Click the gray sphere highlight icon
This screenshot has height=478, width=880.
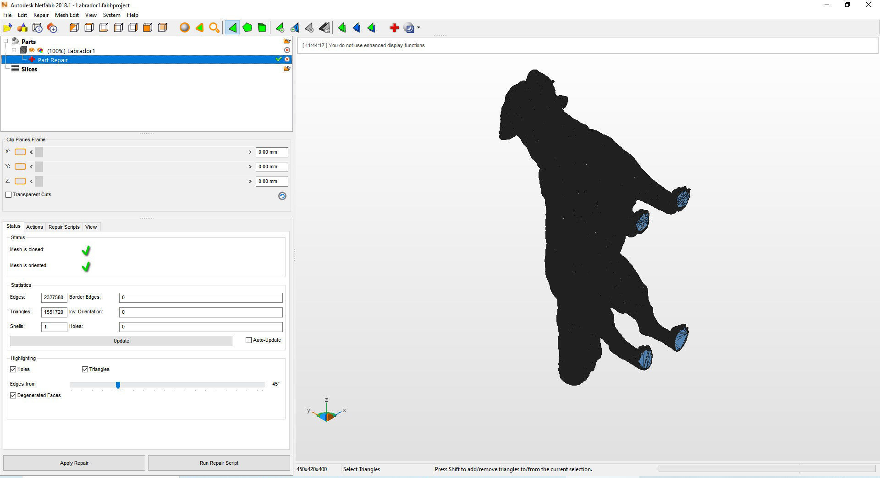[185, 28]
